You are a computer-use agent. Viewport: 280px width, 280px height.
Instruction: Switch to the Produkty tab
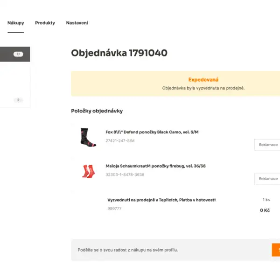point(45,23)
